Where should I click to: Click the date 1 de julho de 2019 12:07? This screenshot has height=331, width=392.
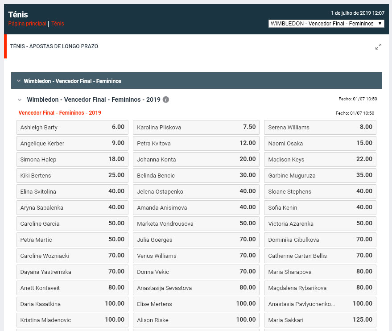pyautogui.click(x=358, y=13)
